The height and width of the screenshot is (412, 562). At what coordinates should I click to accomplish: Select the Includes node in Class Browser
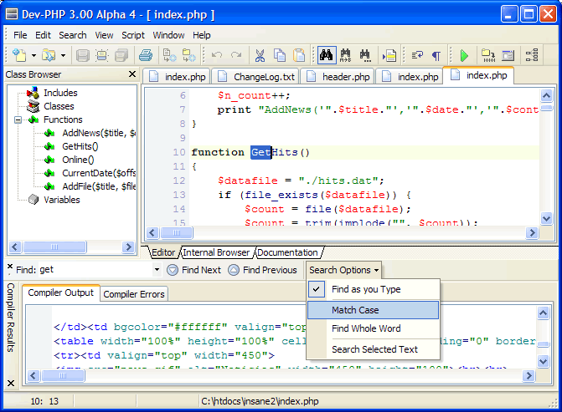pyautogui.click(x=60, y=93)
